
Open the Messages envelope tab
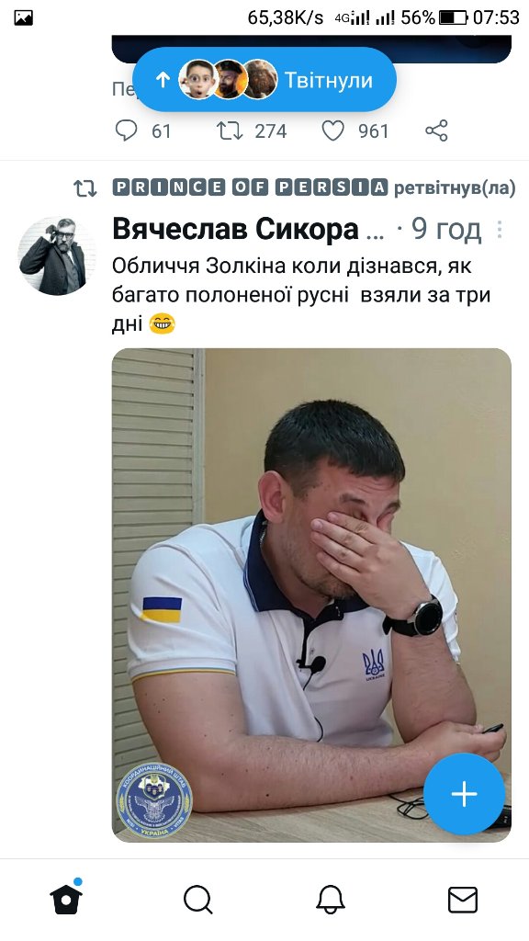[463, 901]
